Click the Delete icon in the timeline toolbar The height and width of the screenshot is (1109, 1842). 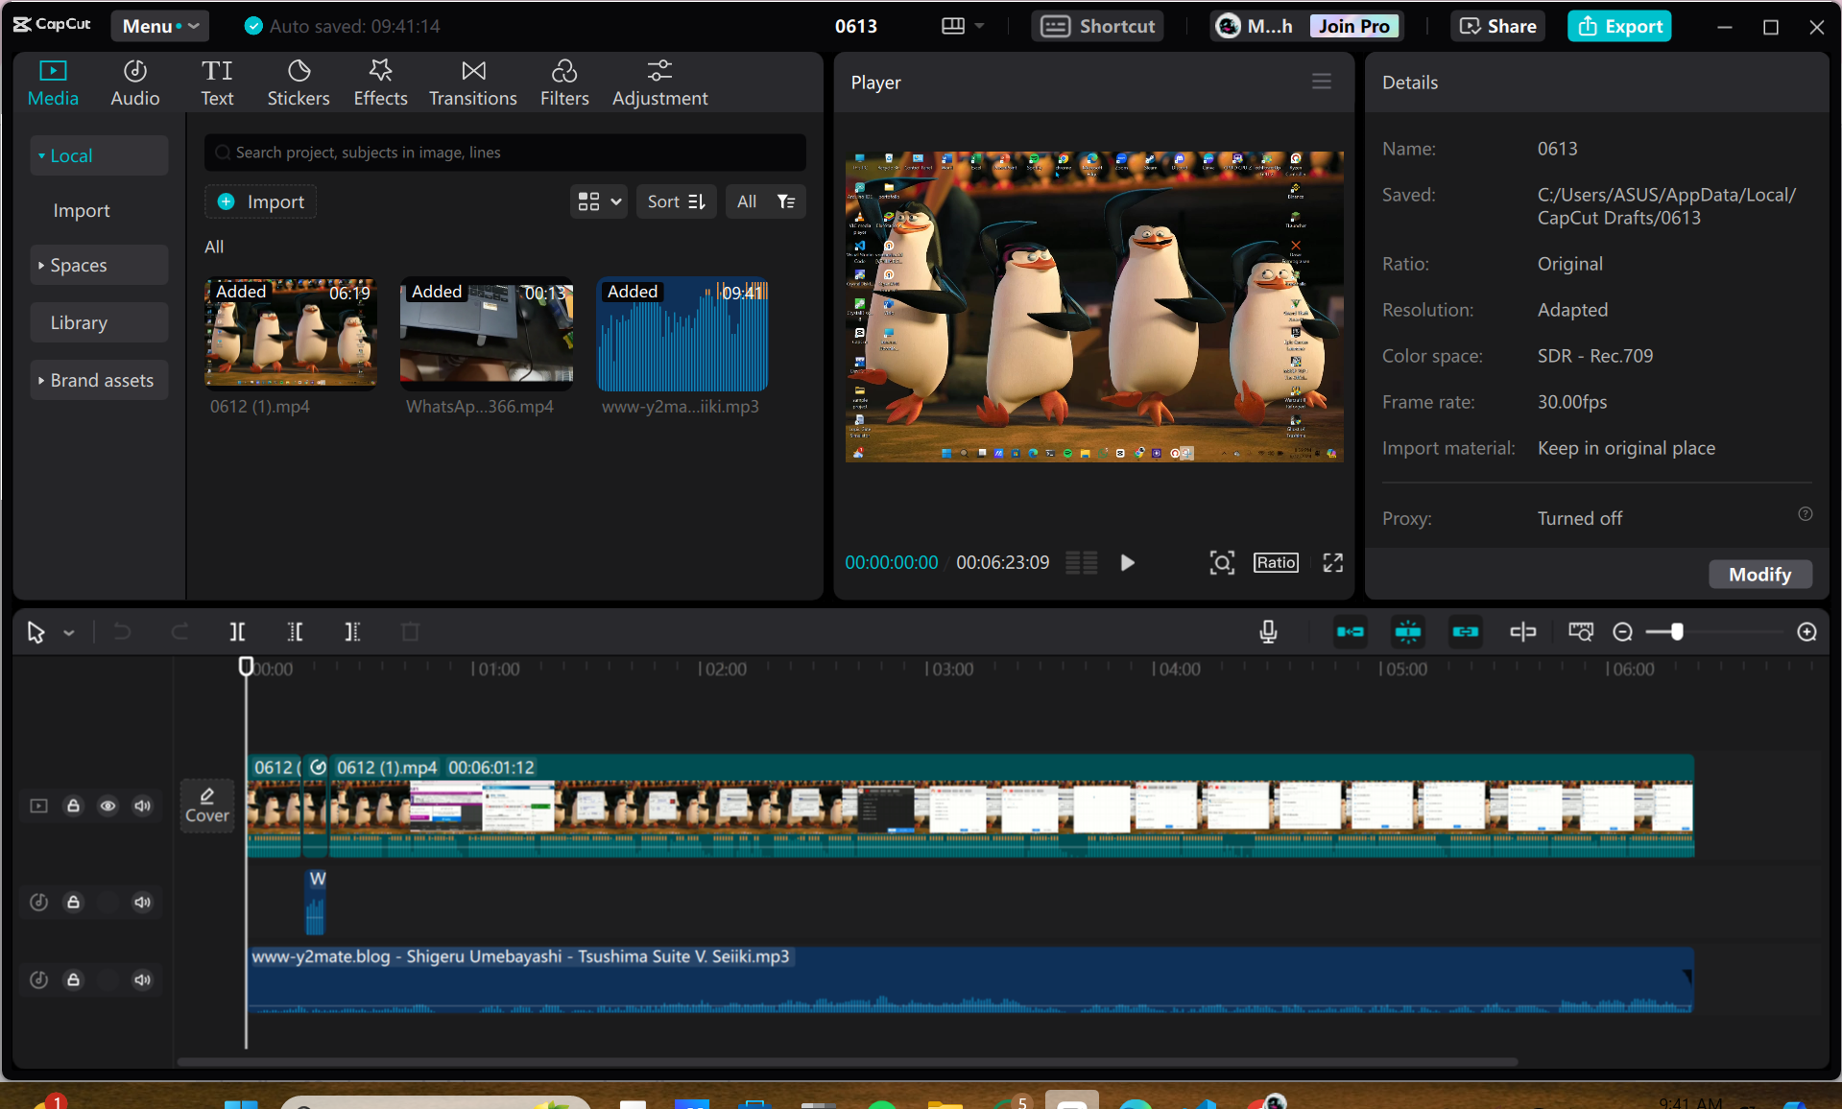pyautogui.click(x=410, y=631)
